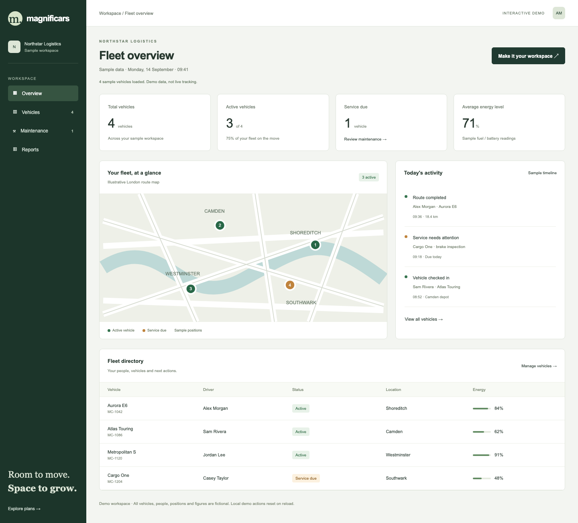Click the Energy column header

pos(479,390)
